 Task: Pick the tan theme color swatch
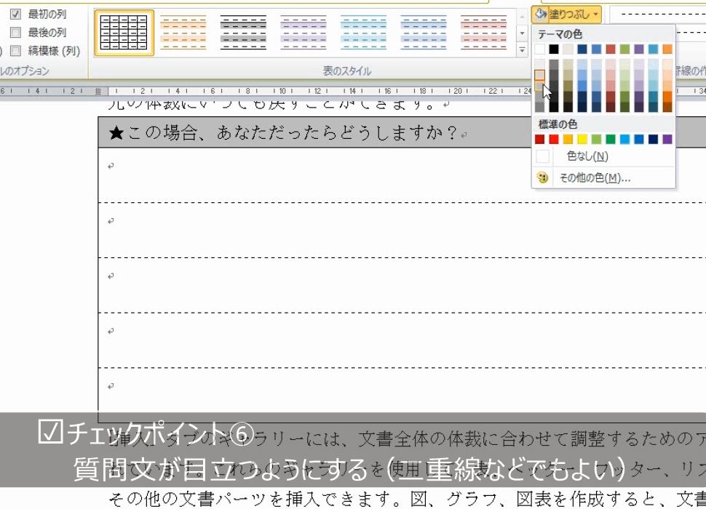click(x=568, y=49)
